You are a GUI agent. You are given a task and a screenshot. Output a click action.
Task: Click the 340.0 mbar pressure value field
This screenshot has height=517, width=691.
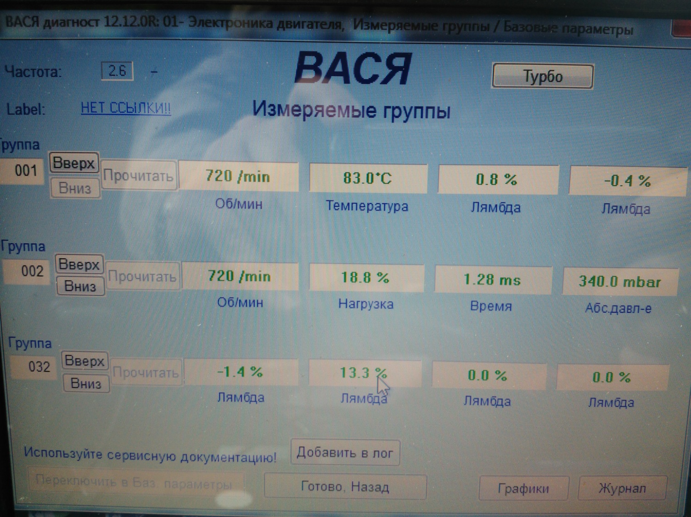[620, 281]
